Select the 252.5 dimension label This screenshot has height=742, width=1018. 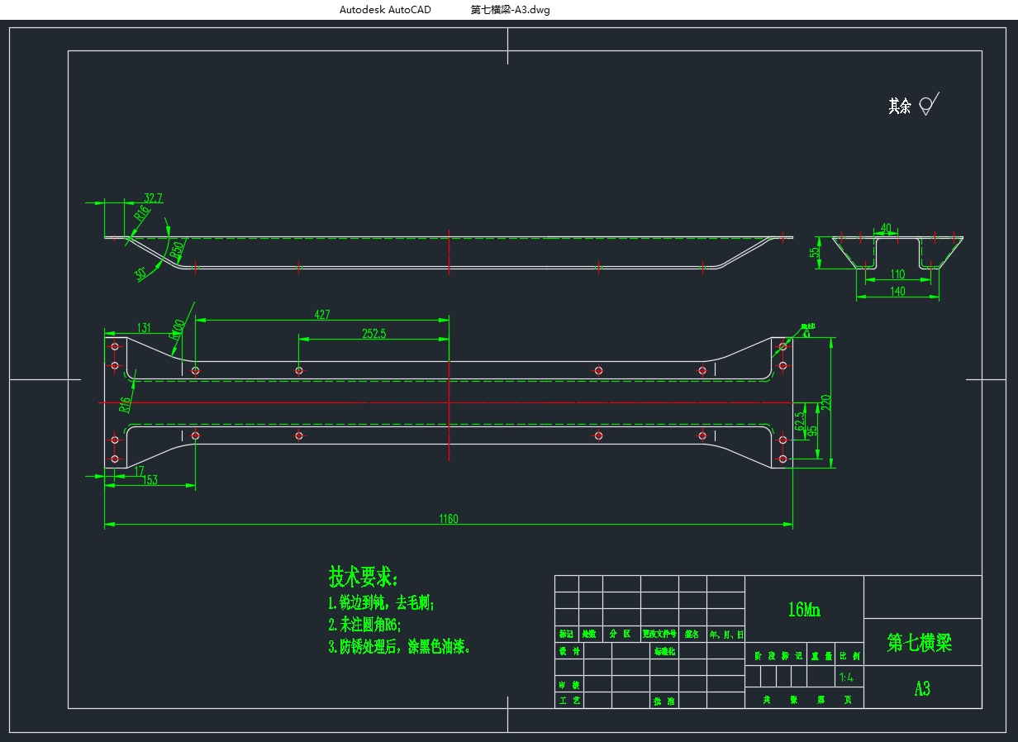[x=373, y=333]
